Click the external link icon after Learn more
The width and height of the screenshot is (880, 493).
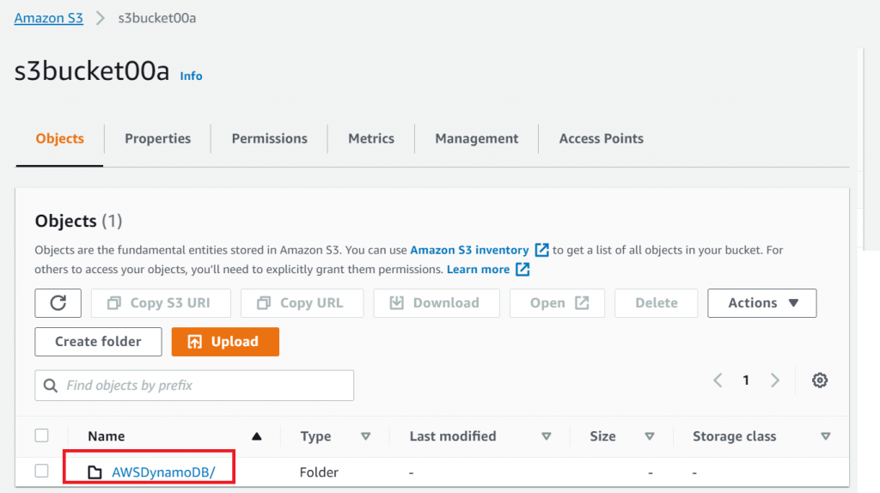(x=522, y=270)
